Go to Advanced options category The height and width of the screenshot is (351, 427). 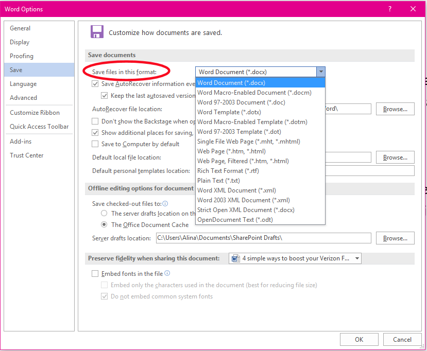point(39,97)
